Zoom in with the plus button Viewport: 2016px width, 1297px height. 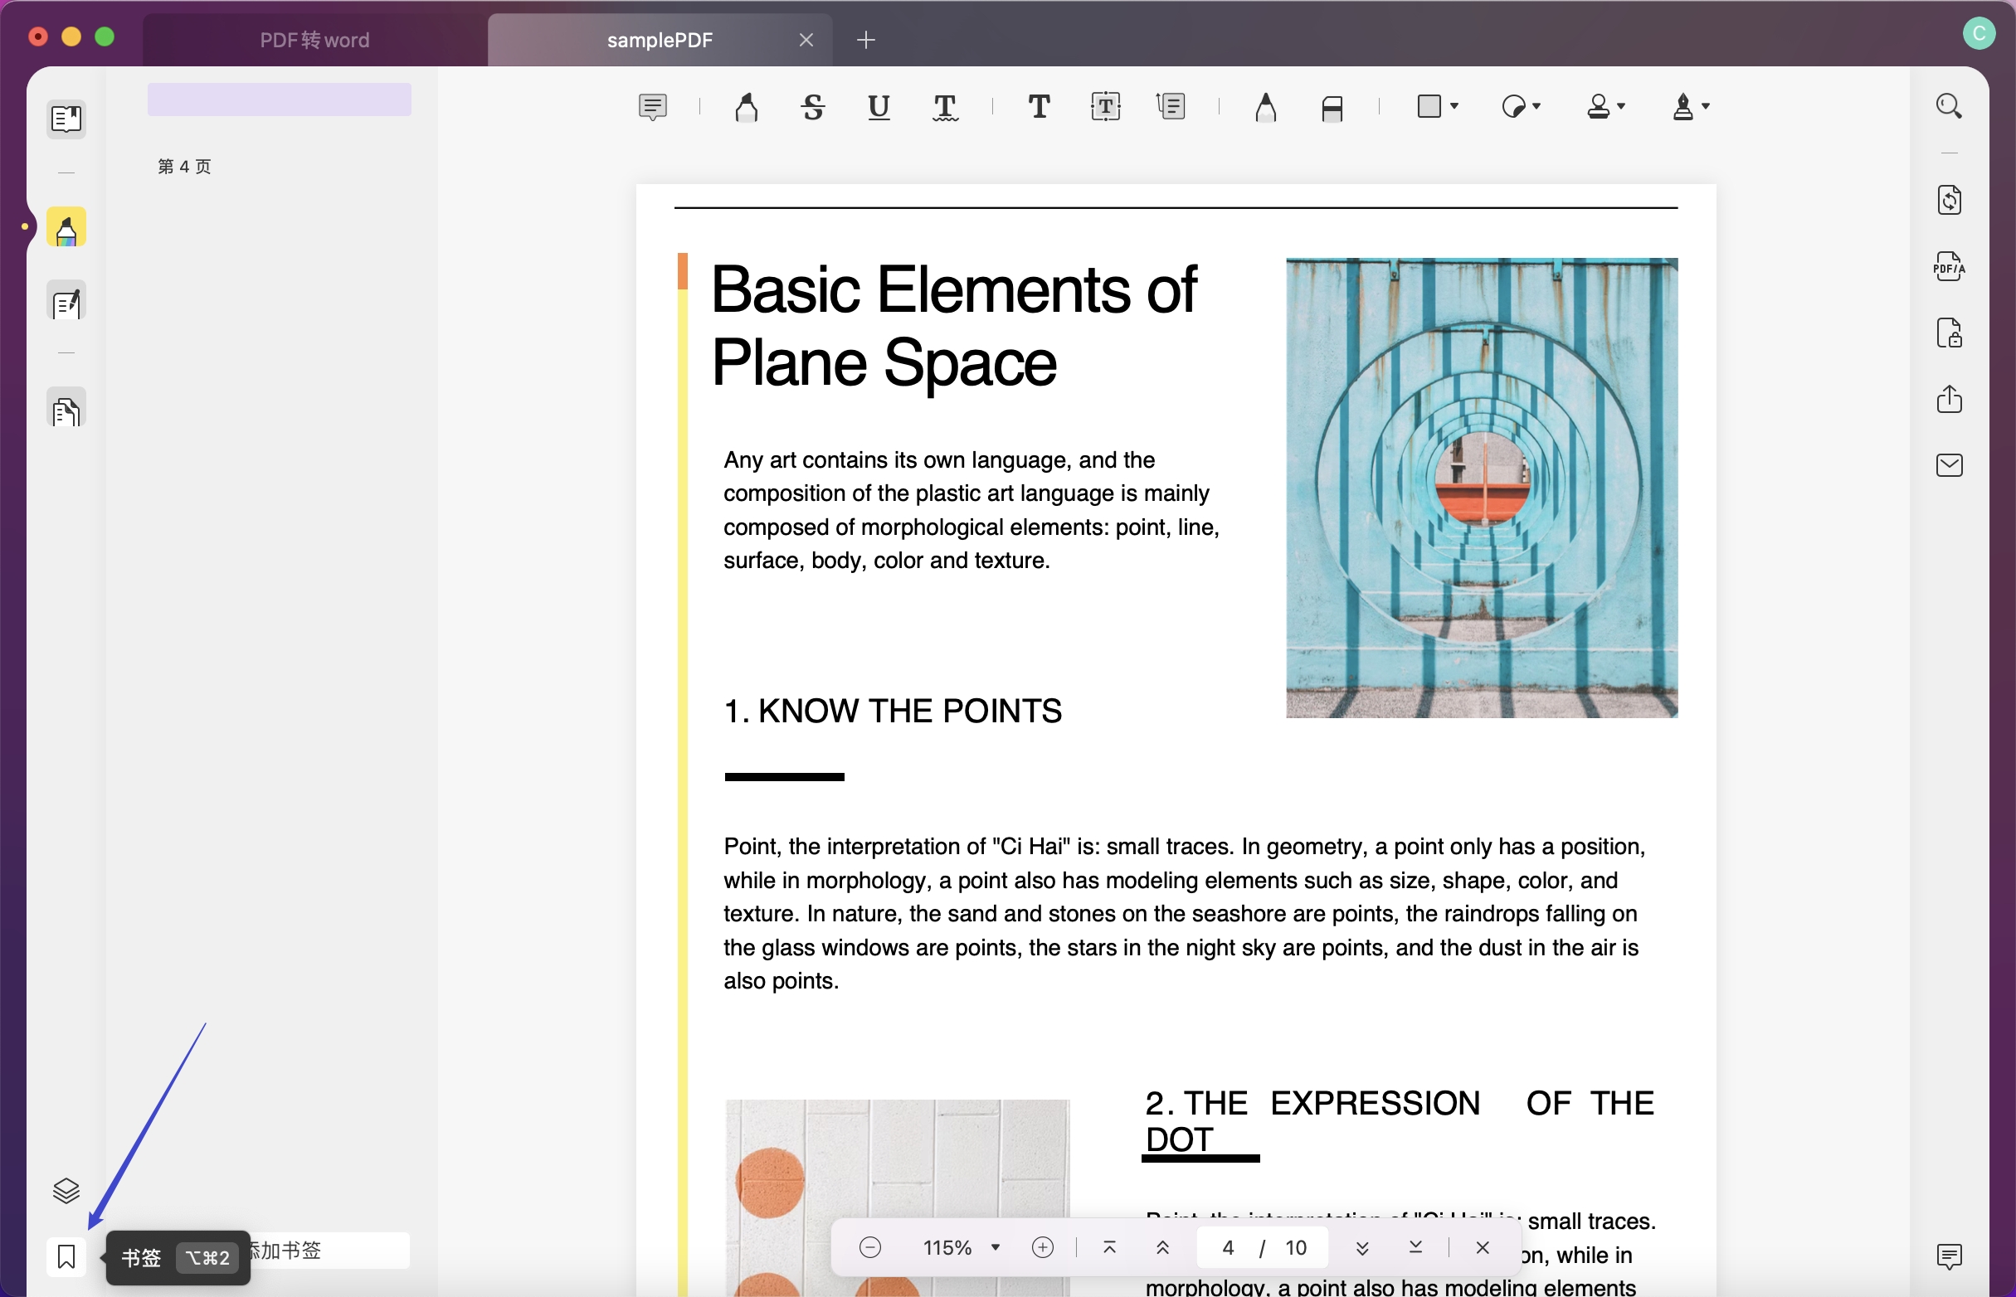pyautogui.click(x=1042, y=1247)
